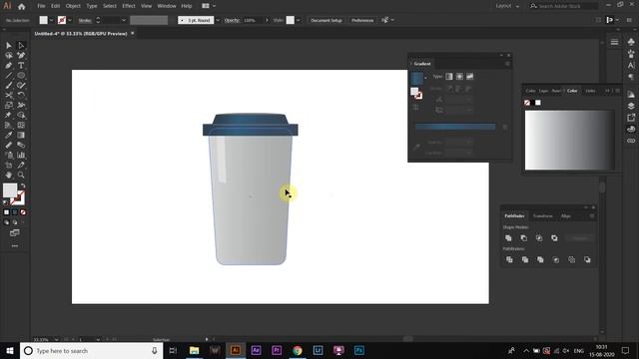The height and width of the screenshot is (359, 639).
Task: Click Minus Front in Pathfinder
Action: 524,238
